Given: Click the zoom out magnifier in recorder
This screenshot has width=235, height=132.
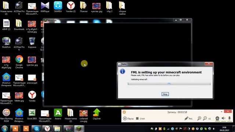Looking at the screenshot, I should click(205, 118).
